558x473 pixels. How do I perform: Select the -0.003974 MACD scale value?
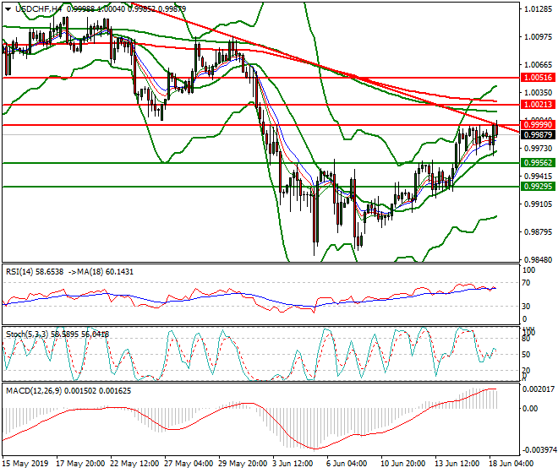(x=538, y=450)
